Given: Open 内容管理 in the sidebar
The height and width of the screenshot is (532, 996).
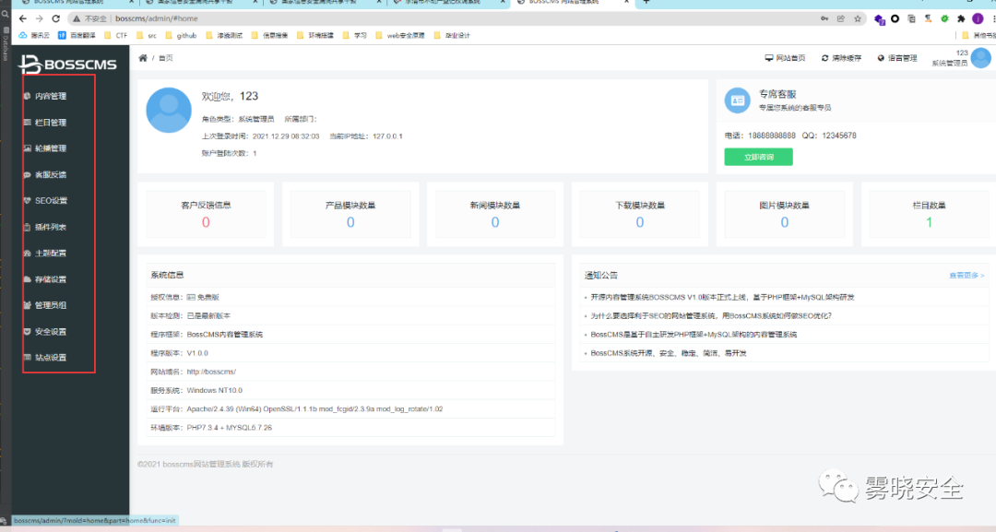Looking at the screenshot, I should click(45, 96).
